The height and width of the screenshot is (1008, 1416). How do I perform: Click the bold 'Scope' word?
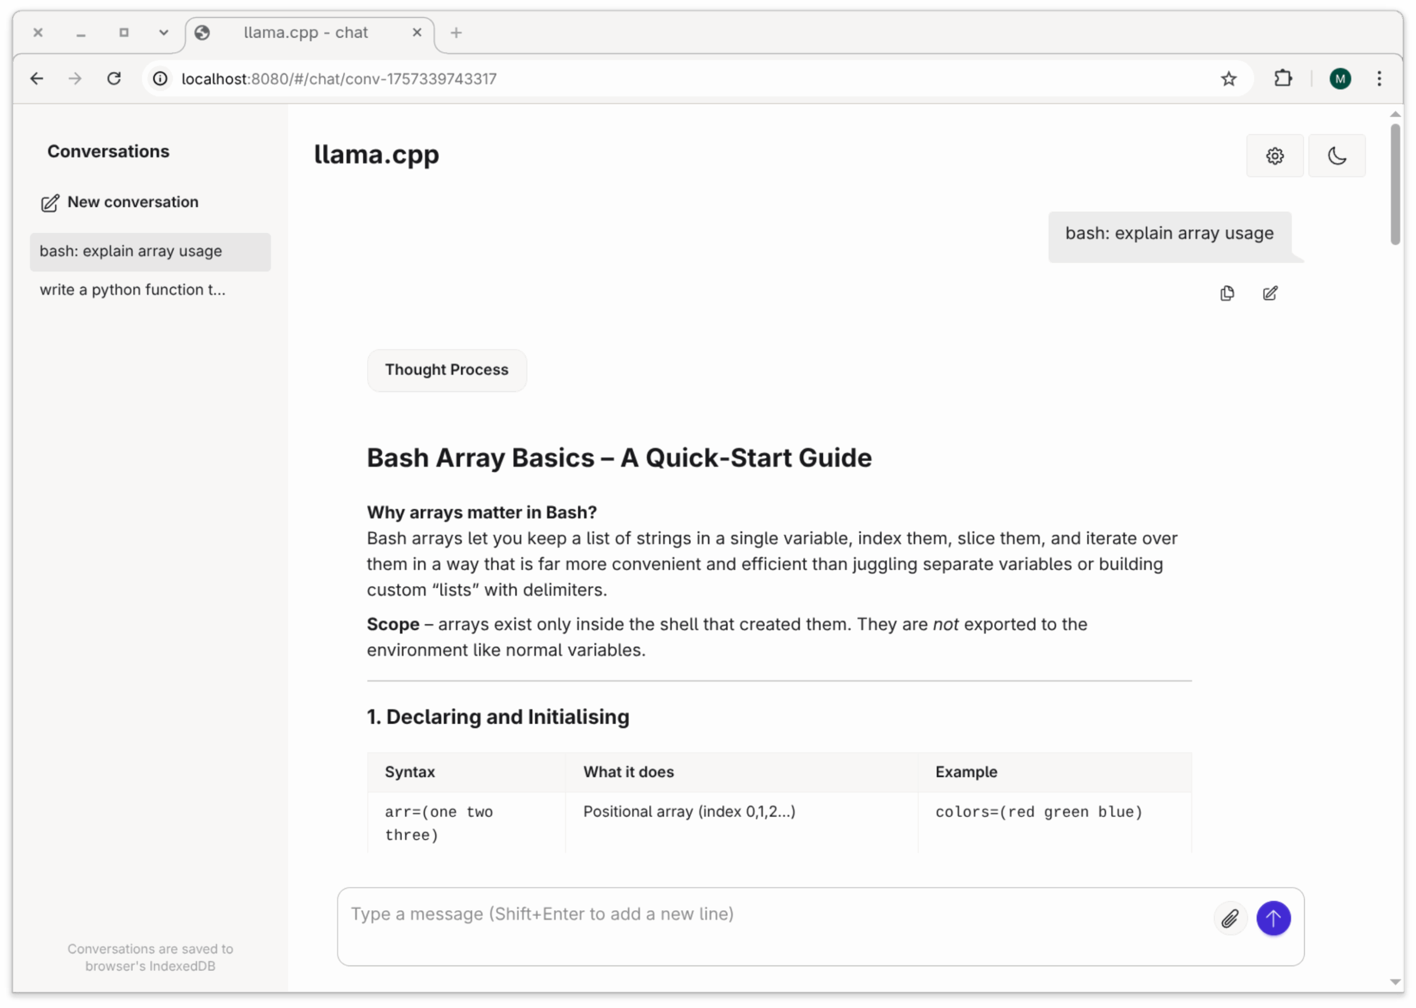coord(393,624)
